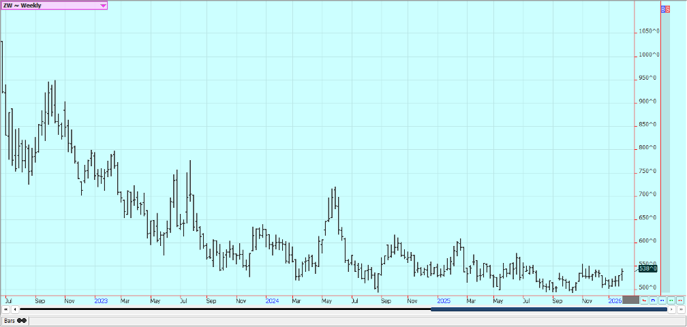Screen dimensions: 687x327
Task: Click the green bar icon at bottom right
Action: click(671, 300)
